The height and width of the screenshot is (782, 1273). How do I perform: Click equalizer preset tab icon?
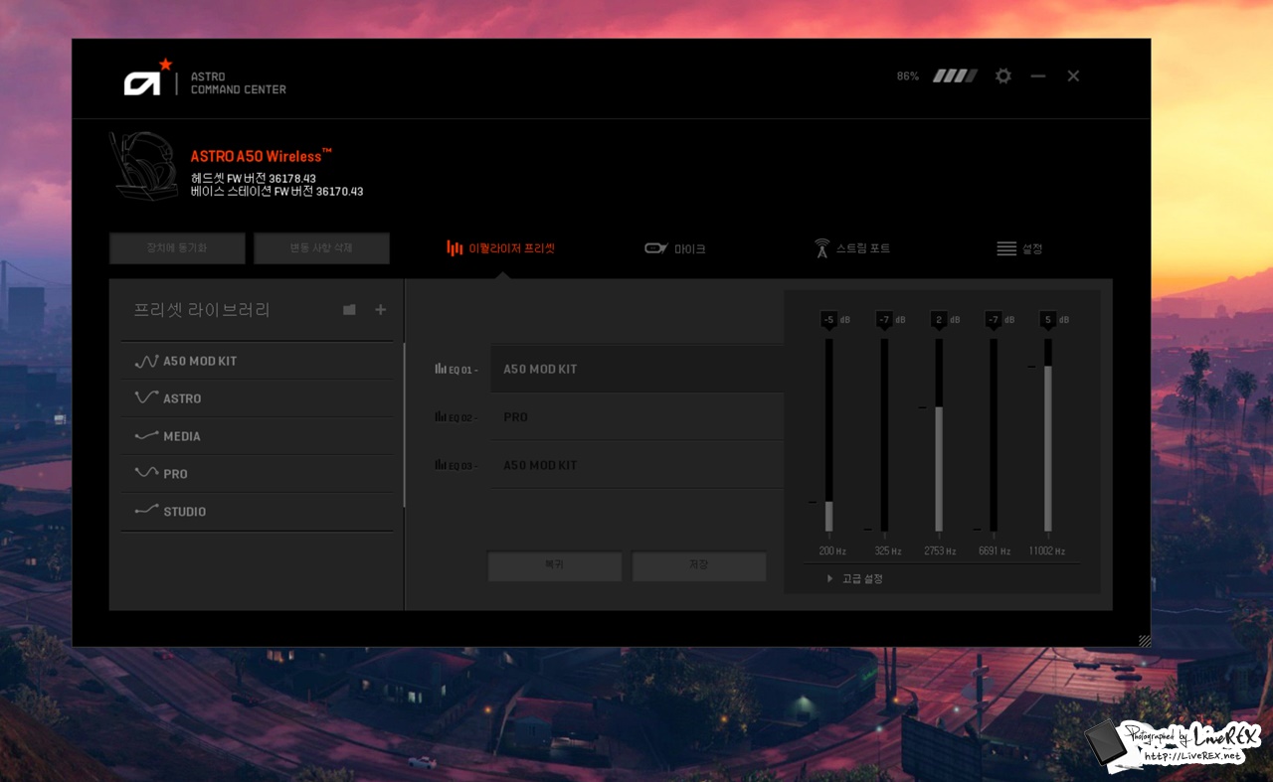pyautogui.click(x=455, y=248)
